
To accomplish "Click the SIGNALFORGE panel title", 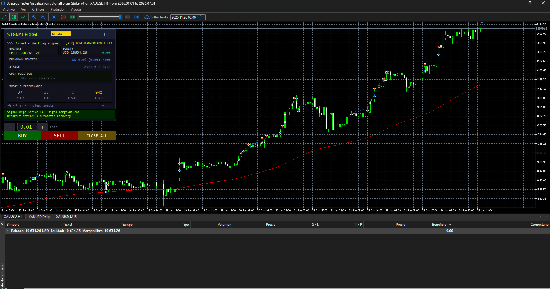I will coord(23,34).
